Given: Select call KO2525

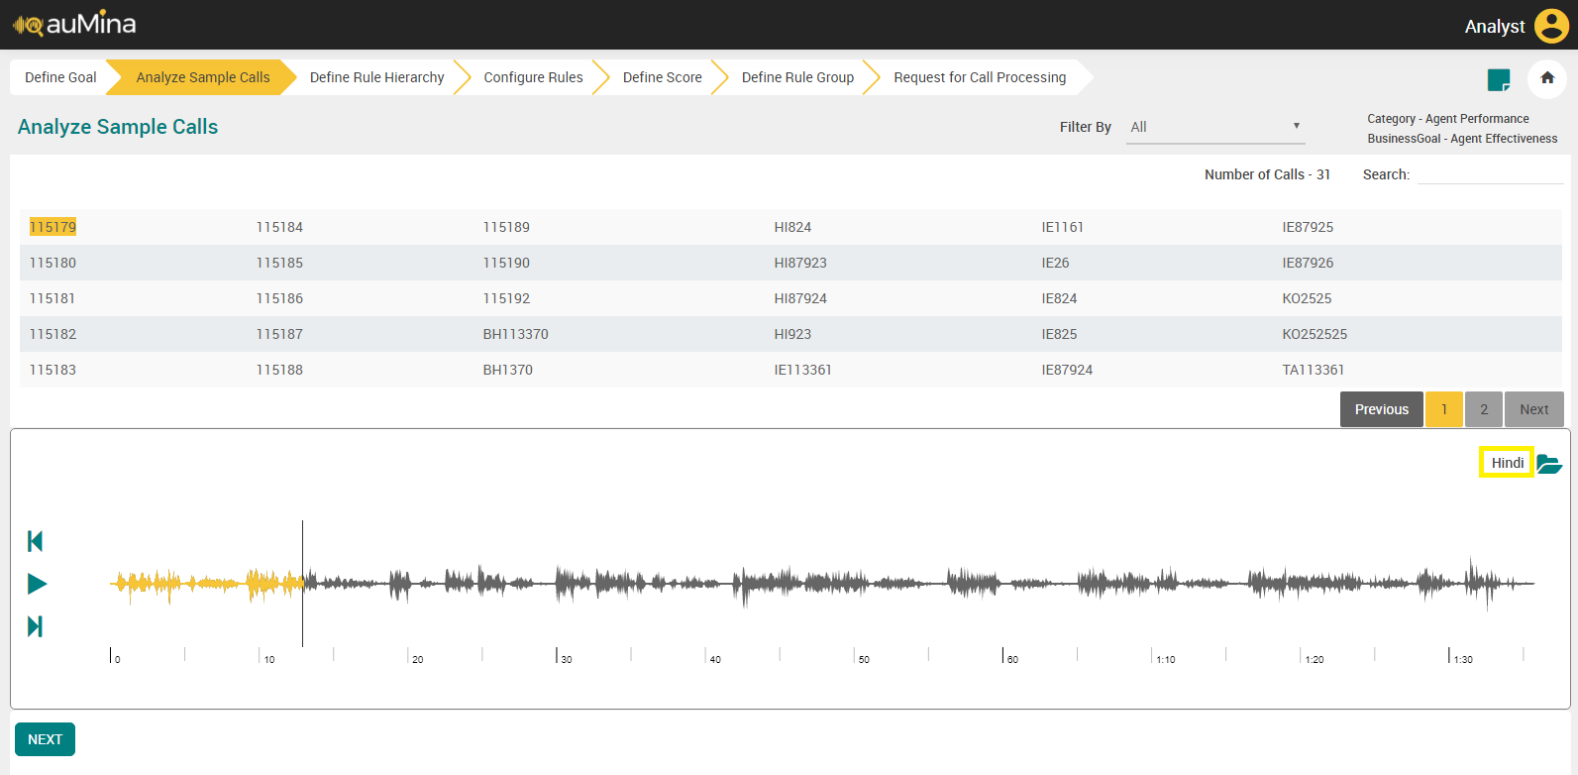Looking at the screenshot, I should point(1307,298).
